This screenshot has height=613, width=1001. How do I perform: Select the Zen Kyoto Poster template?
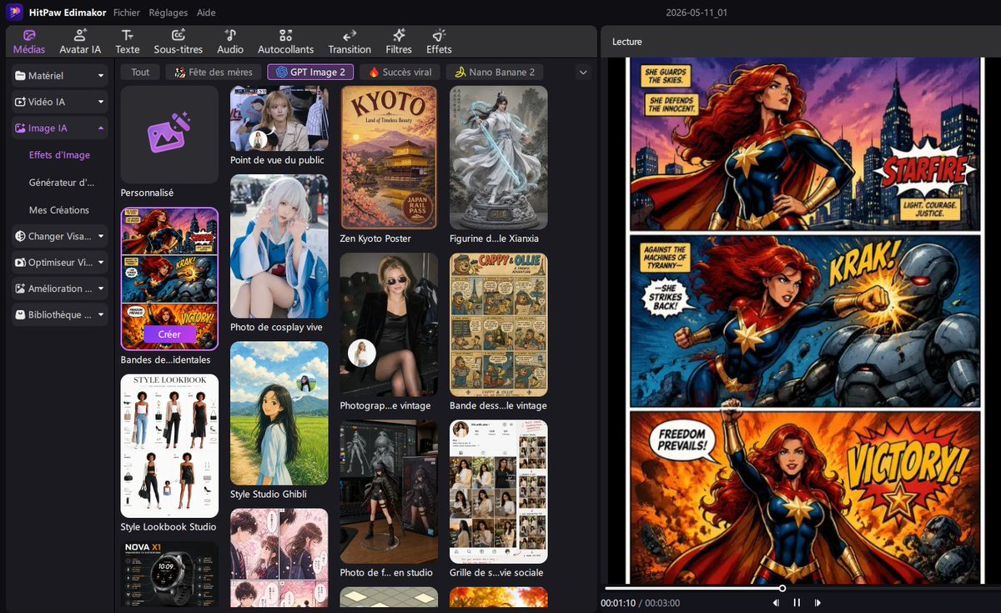pos(389,158)
